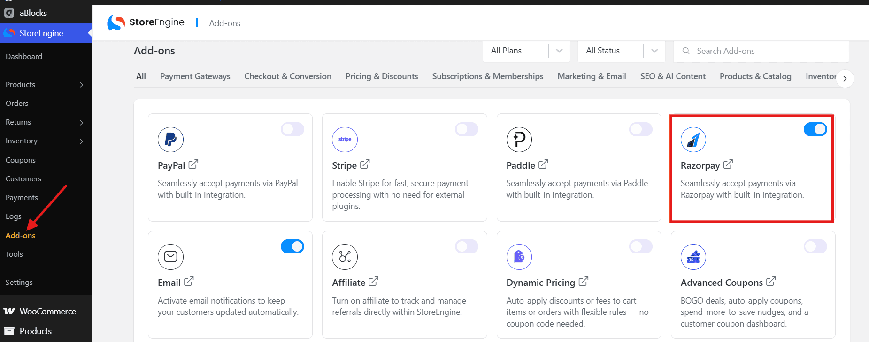
Task: Switch to SEO & AI Content tab
Action: pos(673,76)
